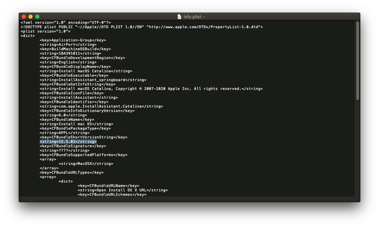Click the Info.plist document icon in title bar
The height and width of the screenshot is (227, 379).
point(179,17)
